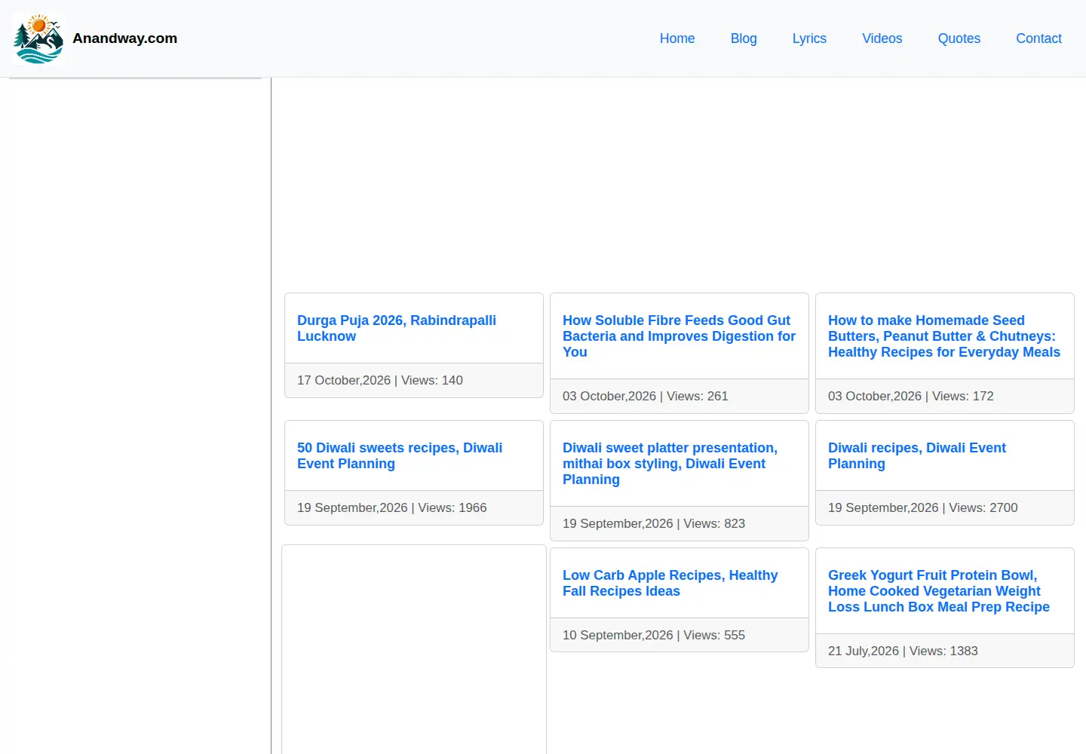Navigate to the Videos menu item
The width and height of the screenshot is (1086, 754).
pos(882,38)
